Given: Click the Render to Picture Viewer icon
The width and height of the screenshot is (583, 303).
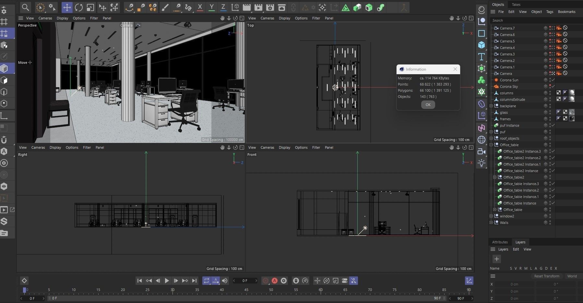Looking at the screenshot, I should [258, 7].
